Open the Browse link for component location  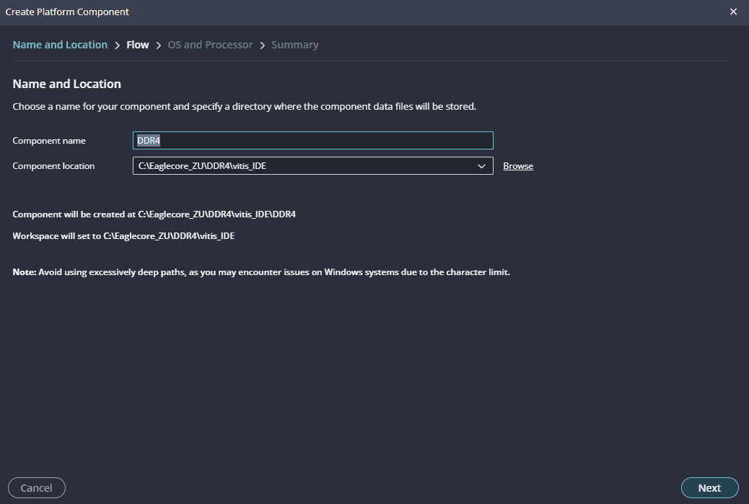coord(518,166)
